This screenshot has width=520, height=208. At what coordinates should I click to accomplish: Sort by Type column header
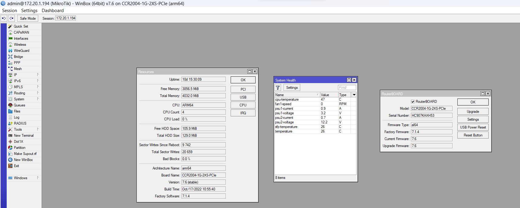[x=345, y=95]
